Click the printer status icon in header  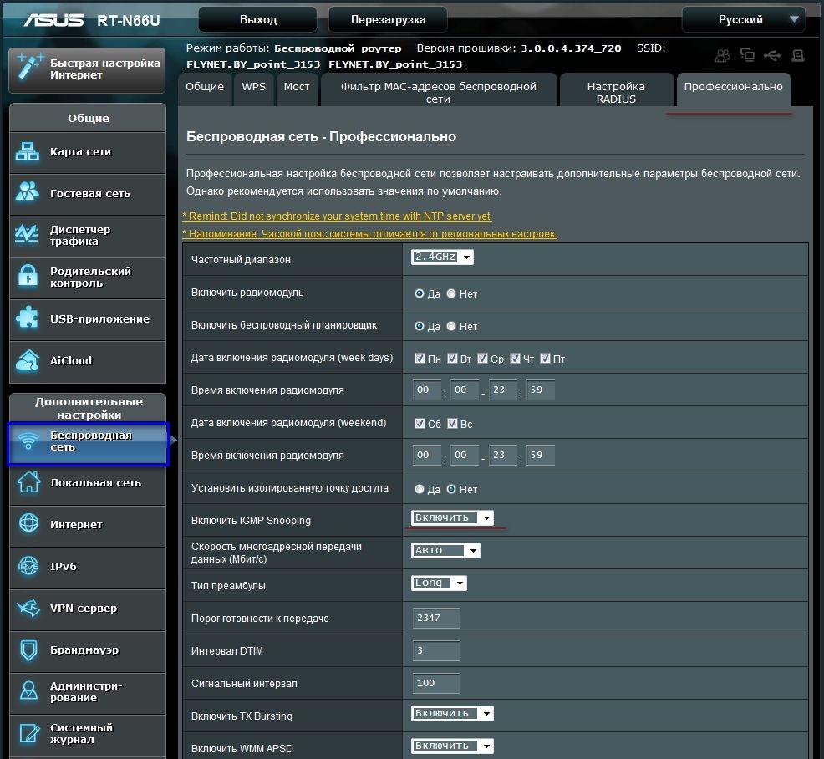click(798, 55)
